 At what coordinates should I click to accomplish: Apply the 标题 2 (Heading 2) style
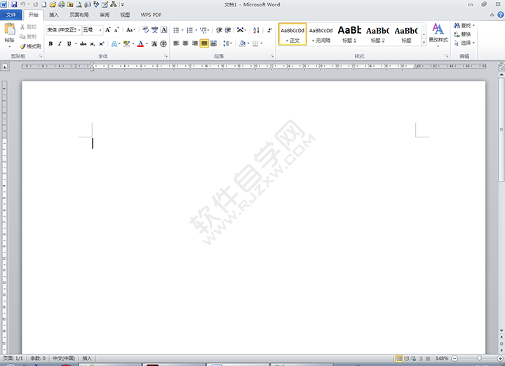point(377,34)
